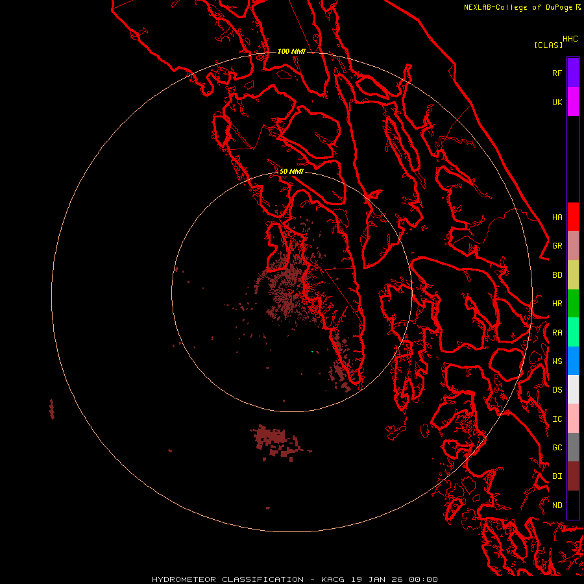Click the HYDROMETEOR CLASSIFICATION title text
Viewport: 584px width, 584px height.
click(228, 579)
